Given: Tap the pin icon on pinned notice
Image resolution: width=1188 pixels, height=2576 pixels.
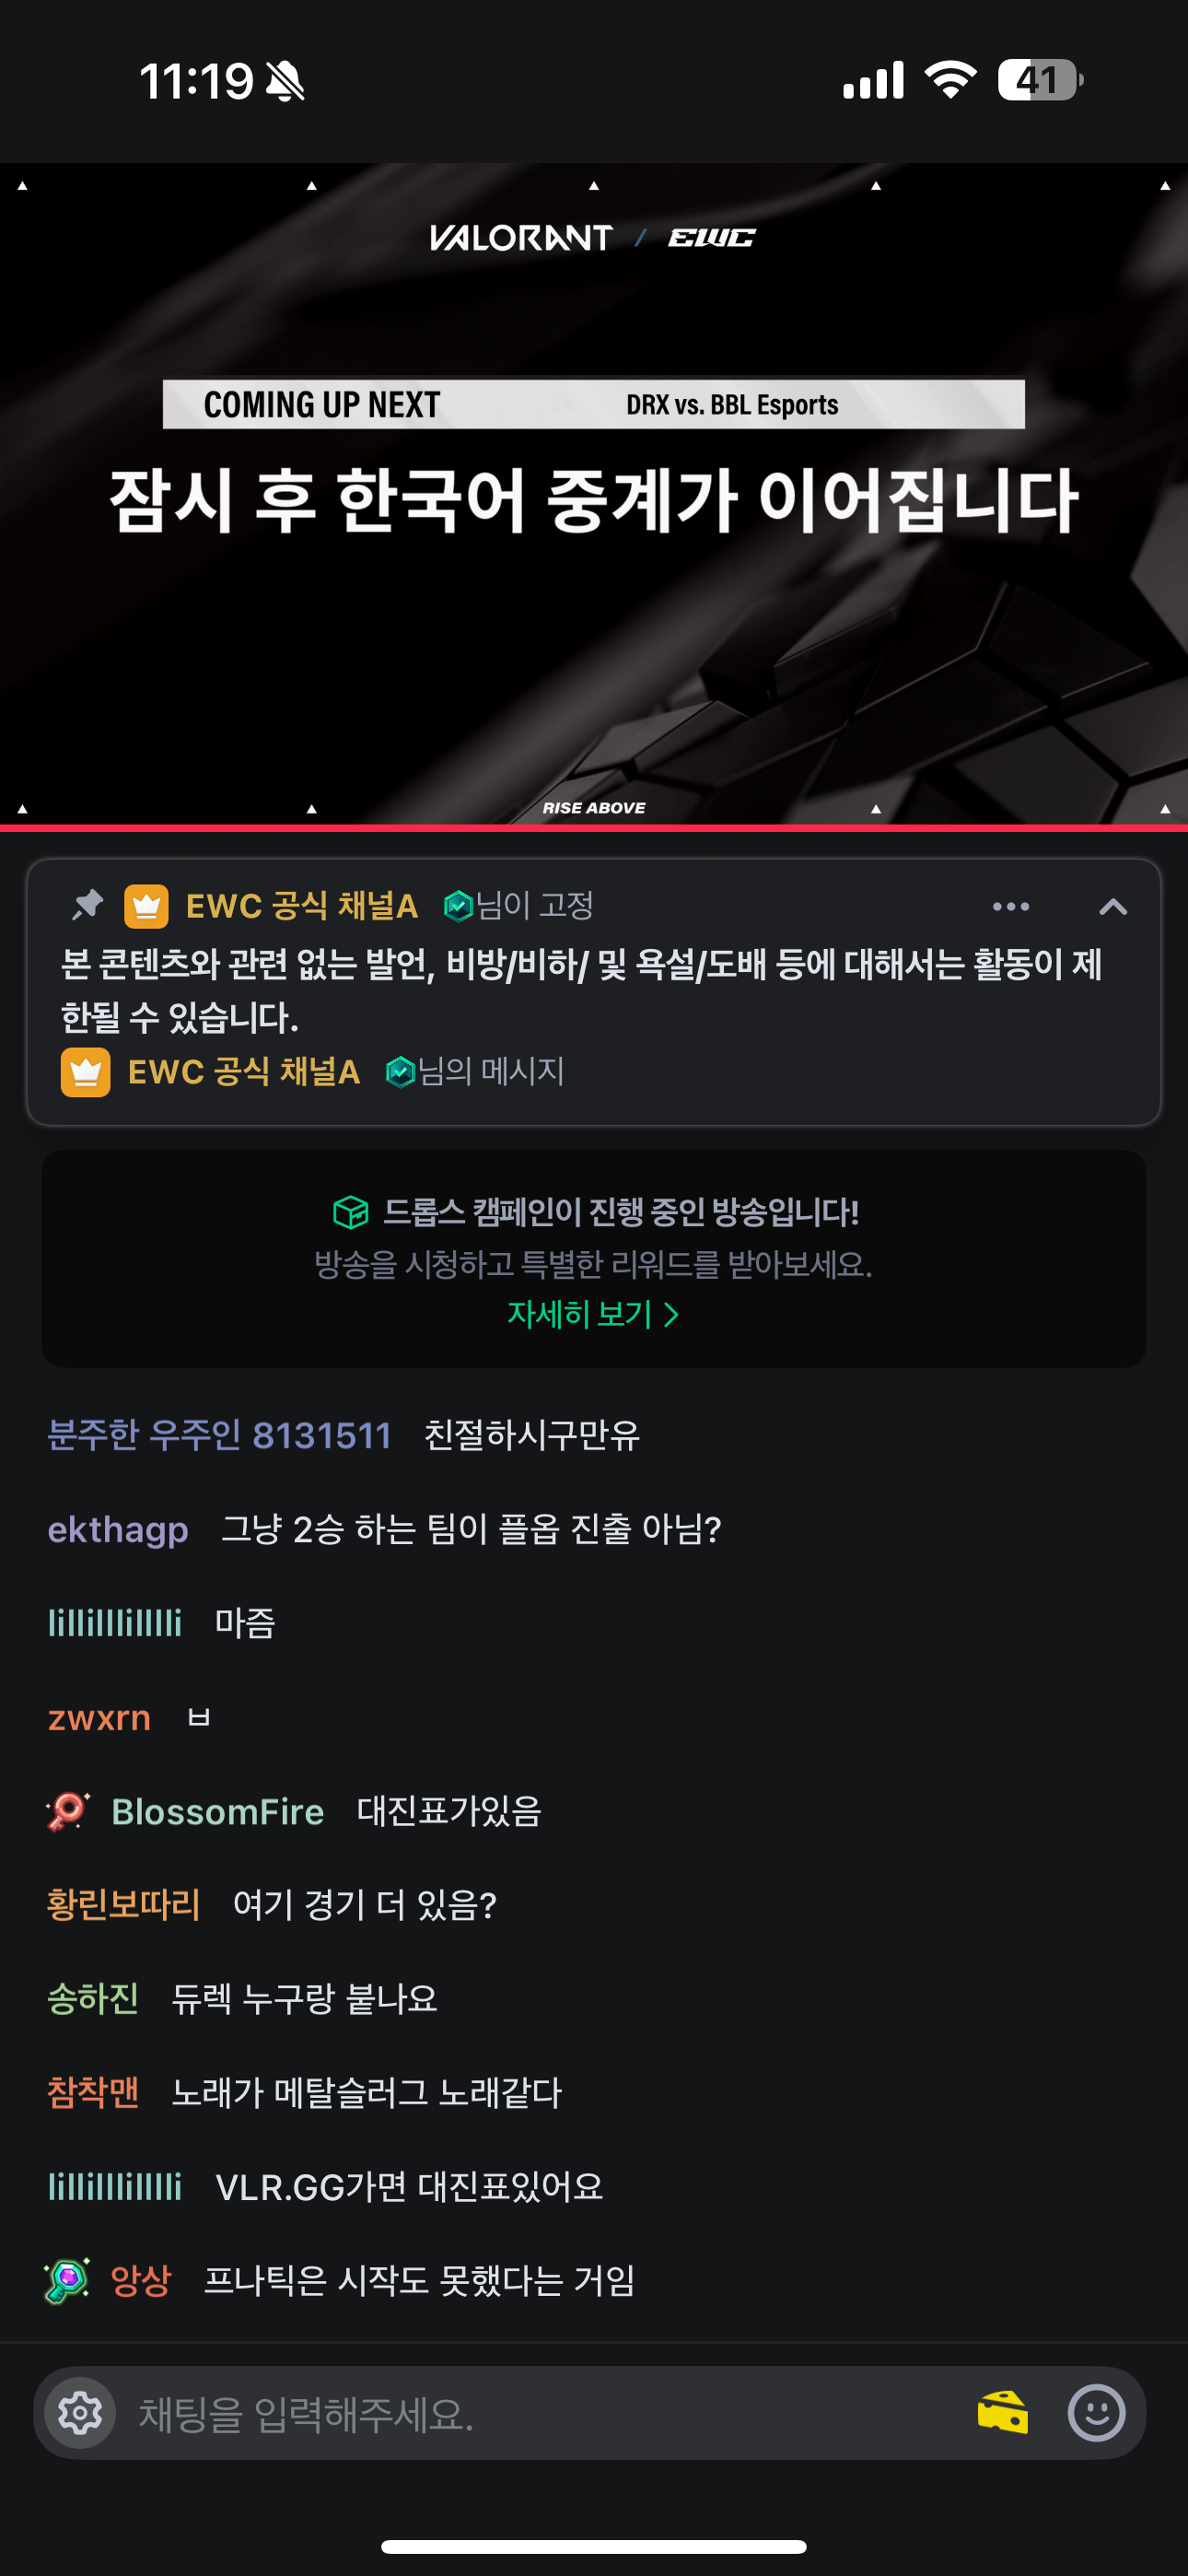Looking at the screenshot, I should click(x=88, y=905).
